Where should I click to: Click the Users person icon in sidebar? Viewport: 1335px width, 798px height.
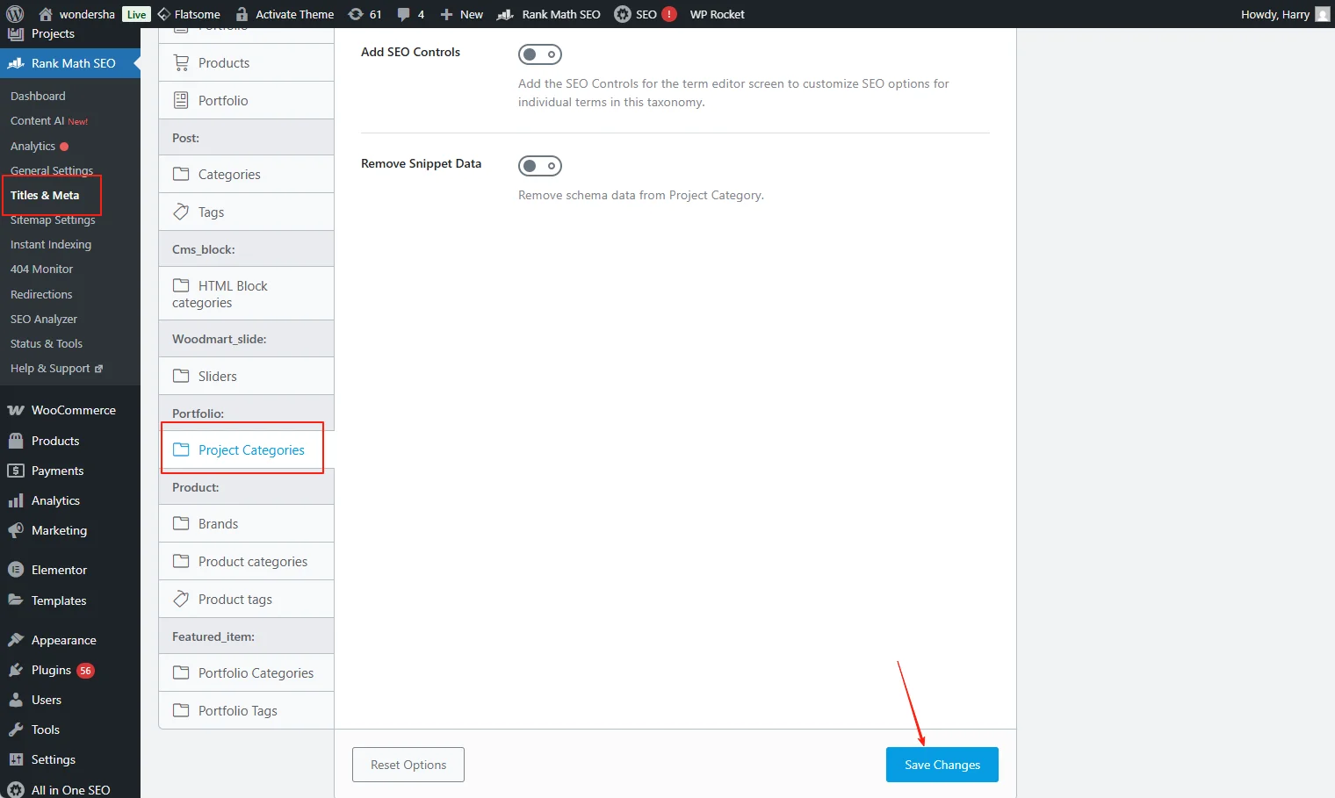pyautogui.click(x=16, y=700)
